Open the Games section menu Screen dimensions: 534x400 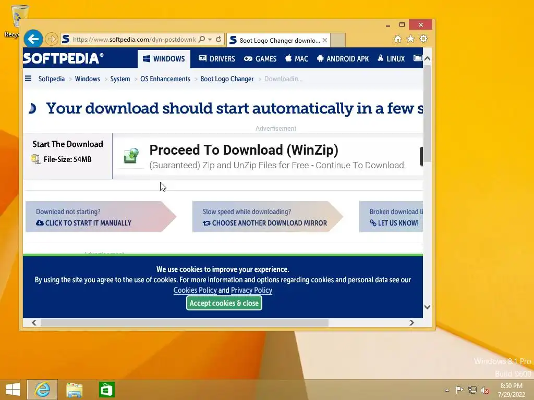click(x=260, y=59)
